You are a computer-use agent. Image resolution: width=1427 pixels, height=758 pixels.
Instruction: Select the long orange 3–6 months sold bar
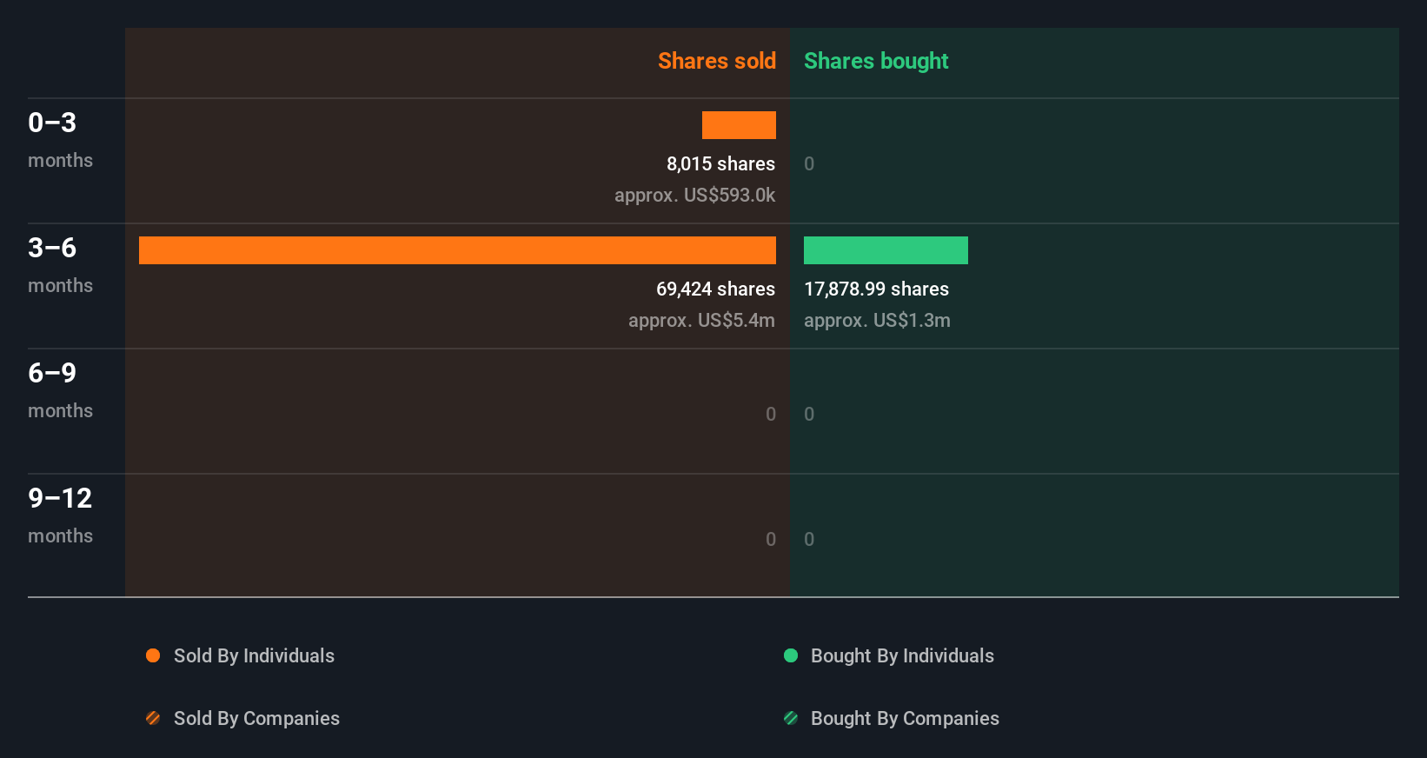tap(457, 250)
